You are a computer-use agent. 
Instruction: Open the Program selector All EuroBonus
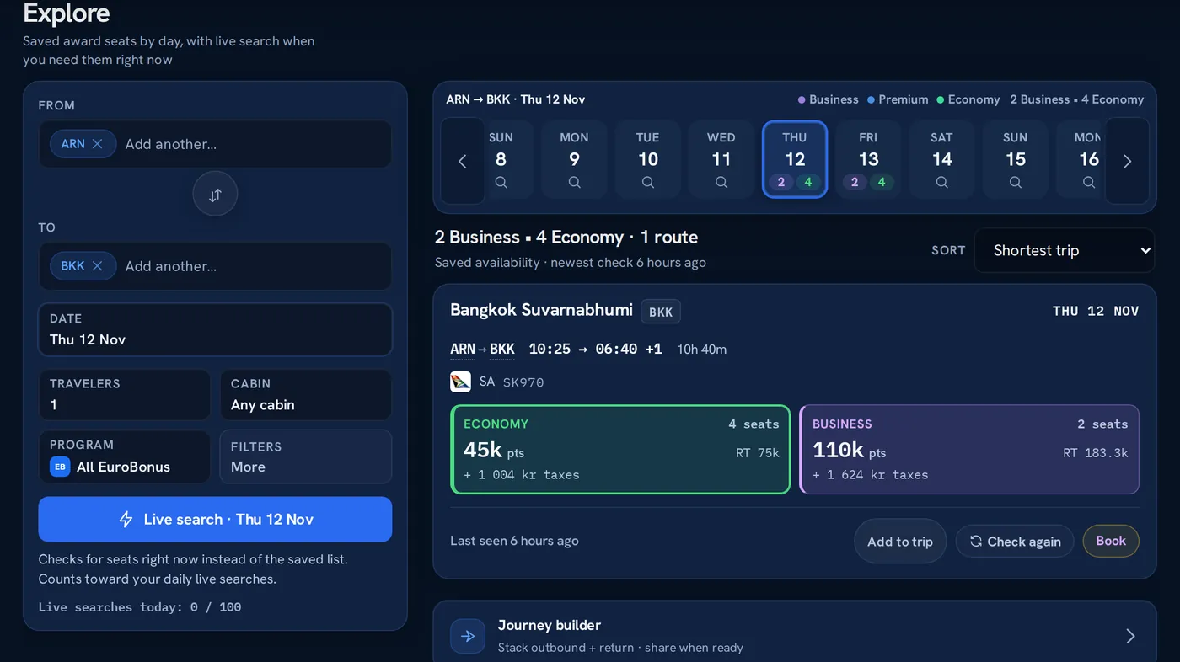125,456
